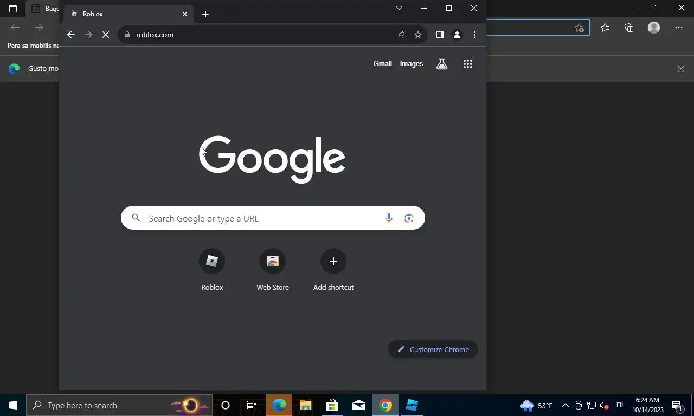Click the magnifier icon in the search box
The height and width of the screenshot is (416, 694).
click(x=136, y=218)
